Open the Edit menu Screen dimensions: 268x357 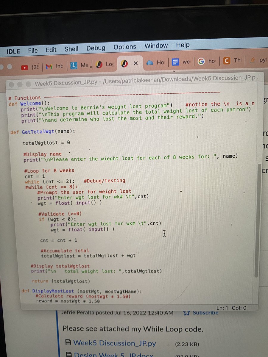(51, 50)
